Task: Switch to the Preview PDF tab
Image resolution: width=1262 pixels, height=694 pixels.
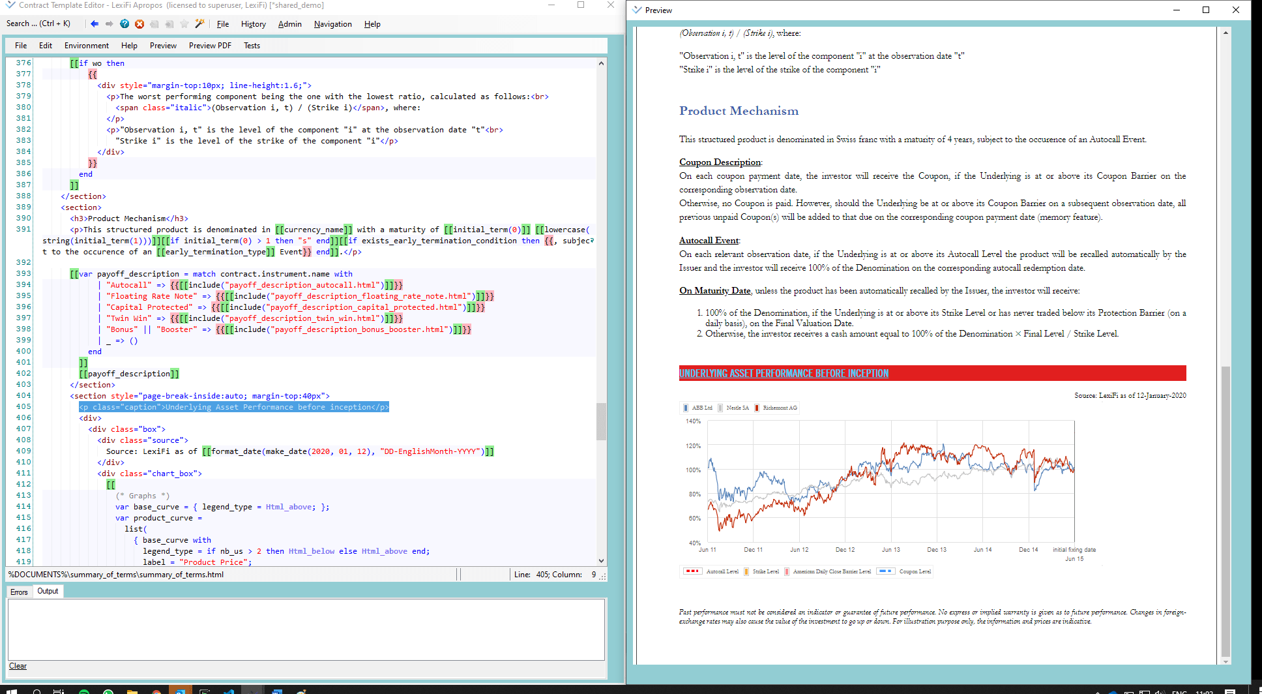Action: click(x=209, y=46)
